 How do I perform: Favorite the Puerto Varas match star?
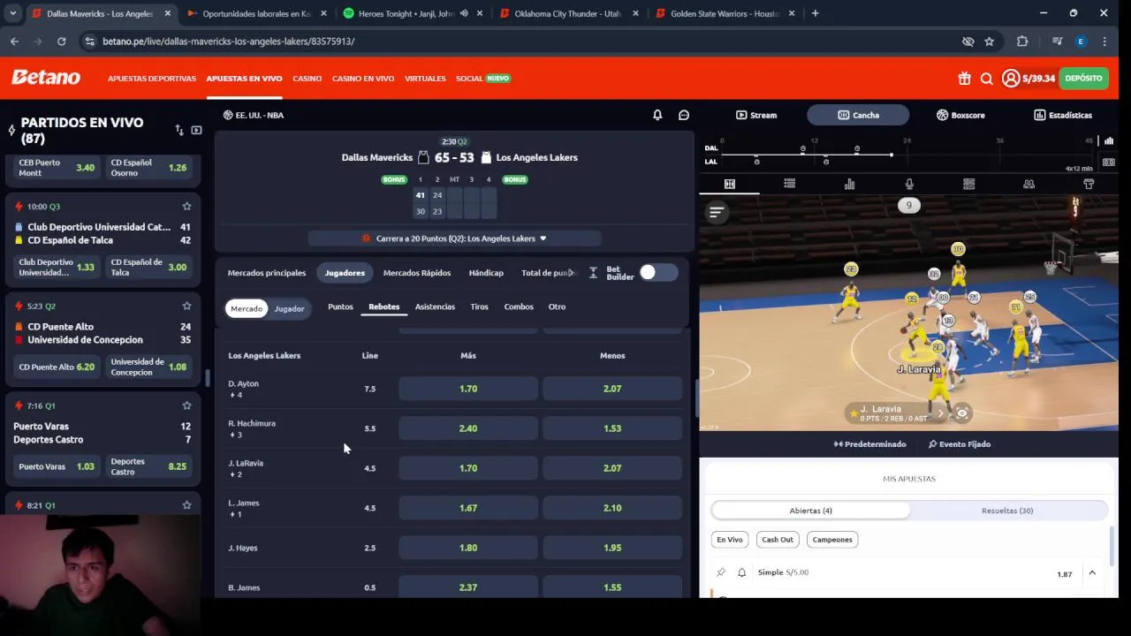click(x=186, y=405)
